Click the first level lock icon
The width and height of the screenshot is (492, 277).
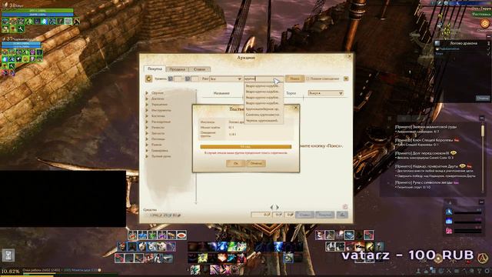[171, 78]
